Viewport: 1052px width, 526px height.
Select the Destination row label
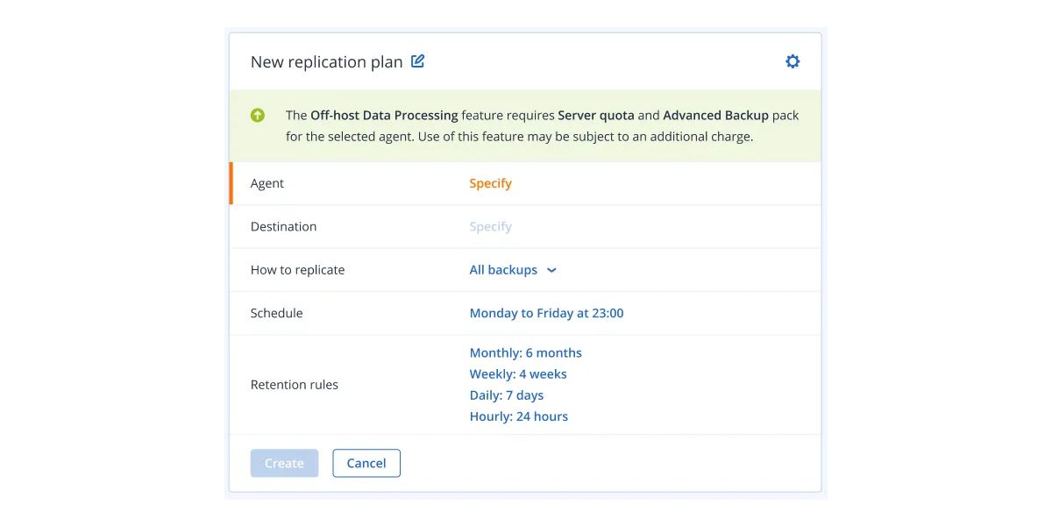(x=283, y=226)
